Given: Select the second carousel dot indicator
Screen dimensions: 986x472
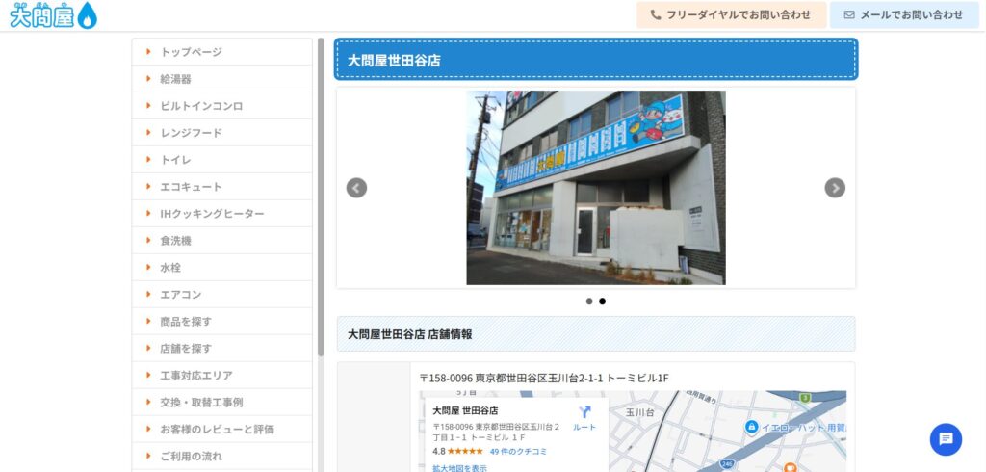Looking at the screenshot, I should [603, 302].
